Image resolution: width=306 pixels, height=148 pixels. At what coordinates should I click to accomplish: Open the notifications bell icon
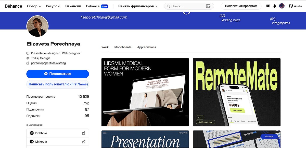[x=274, y=6]
